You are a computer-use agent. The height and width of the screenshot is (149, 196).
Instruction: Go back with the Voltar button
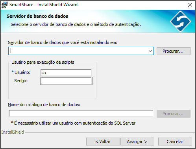pyautogui.click(x=103, y=142)
